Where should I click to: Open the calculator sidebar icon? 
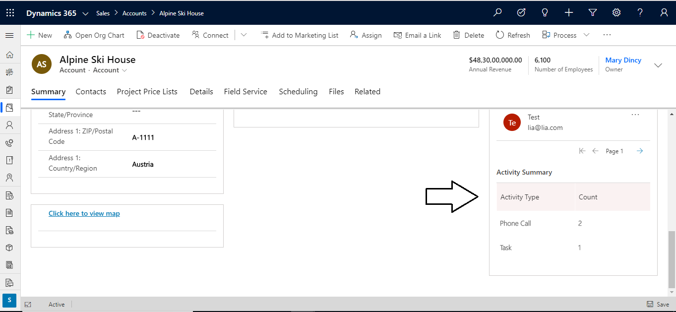pyautogui.click(x=9, y=265)
